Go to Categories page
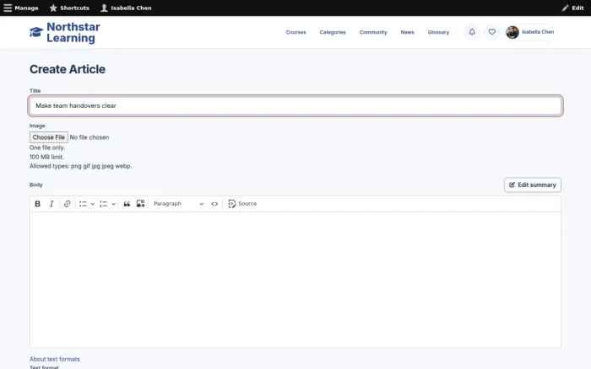Viewport: 591px width, 369px height. pos(333,32)
